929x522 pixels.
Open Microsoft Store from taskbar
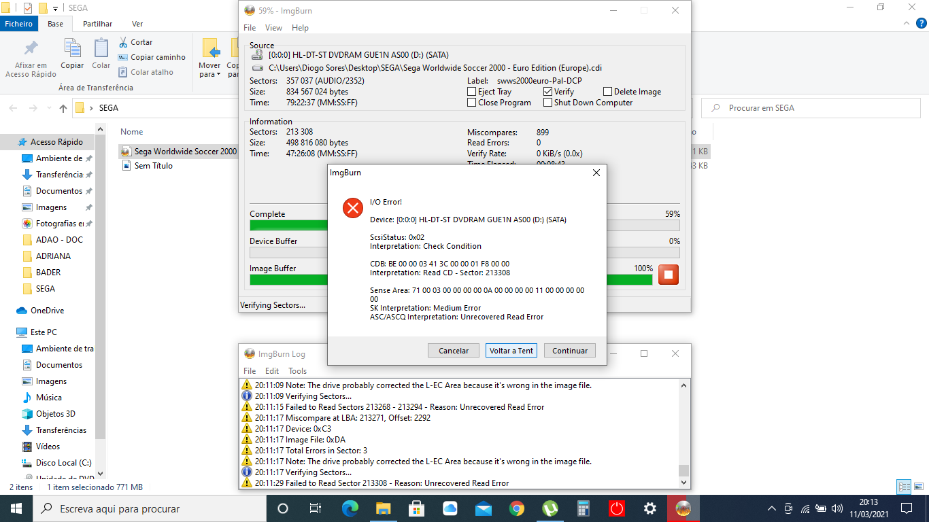tap(417, 508)
